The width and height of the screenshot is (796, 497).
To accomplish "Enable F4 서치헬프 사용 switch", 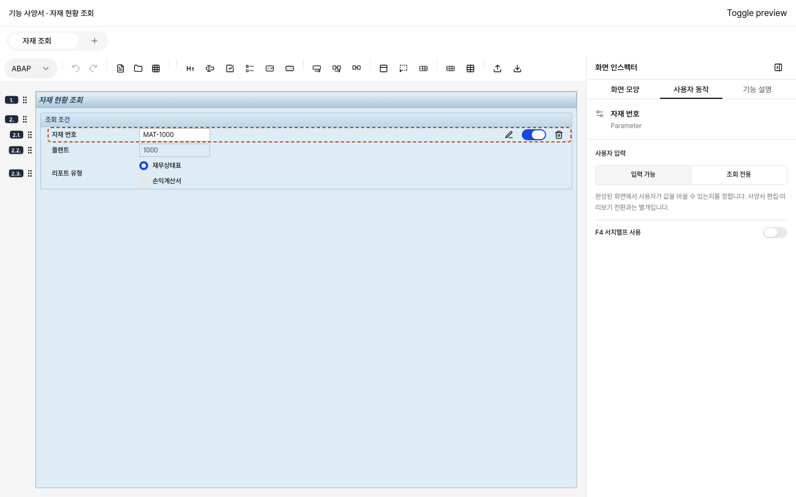I will click(x=774, y=232).
